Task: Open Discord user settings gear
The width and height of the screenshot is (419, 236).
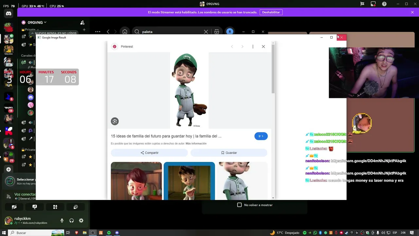Action: [81, 221]
